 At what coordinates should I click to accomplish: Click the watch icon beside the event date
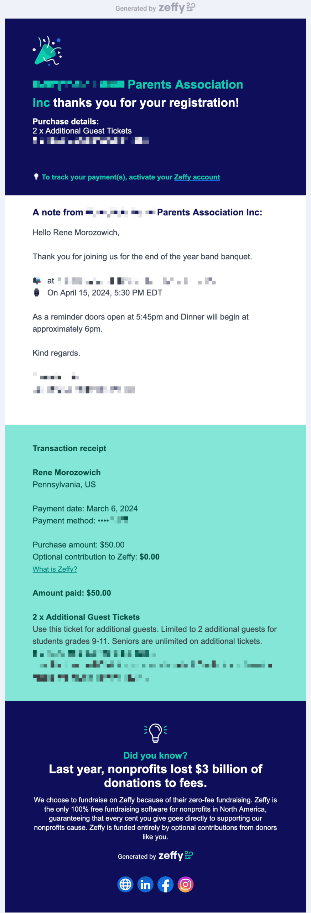(x=36, y=293)
